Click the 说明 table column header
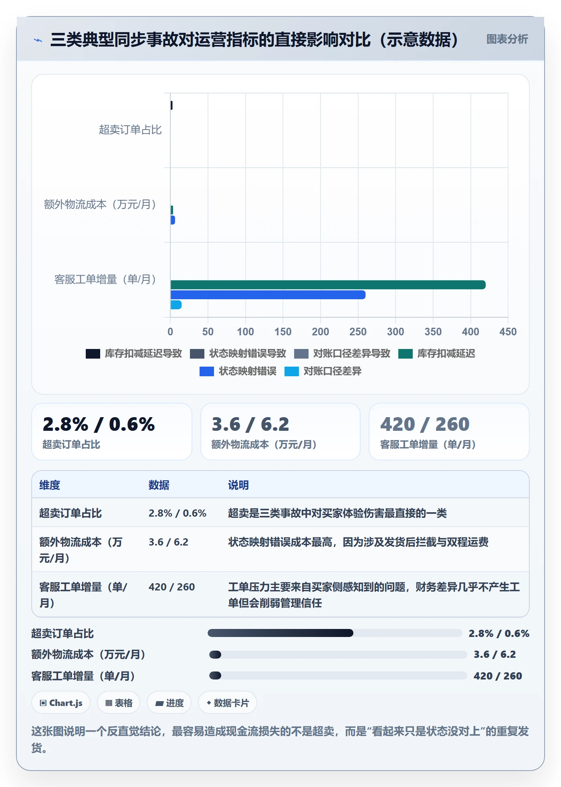The height and width of the screenshot is (787, 561). coord(238,485)
